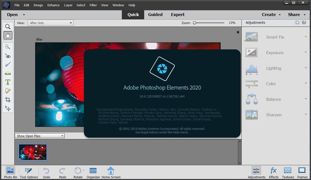
Task: Click the Photoshop Elements app logo
Action: (x=6, y=5)
